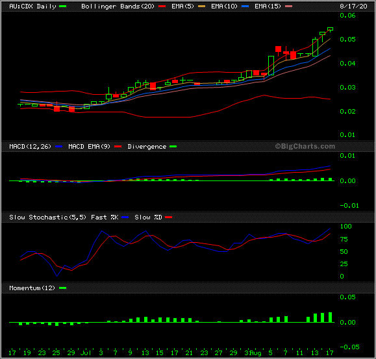Click the green Momentum(12) legend marker

point(62,288)
